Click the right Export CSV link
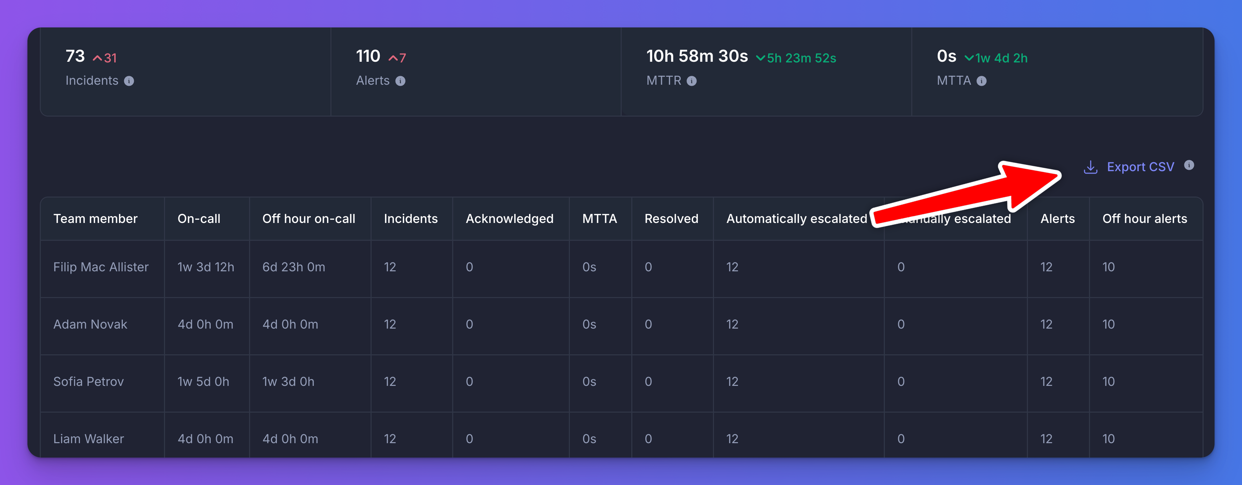This screenshot has height=485, width=1242. [1141, 166]
